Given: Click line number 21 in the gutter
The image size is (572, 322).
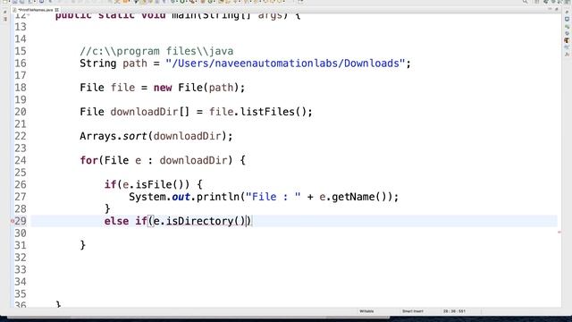Looking at the screenshot, I should pos(21,124).
